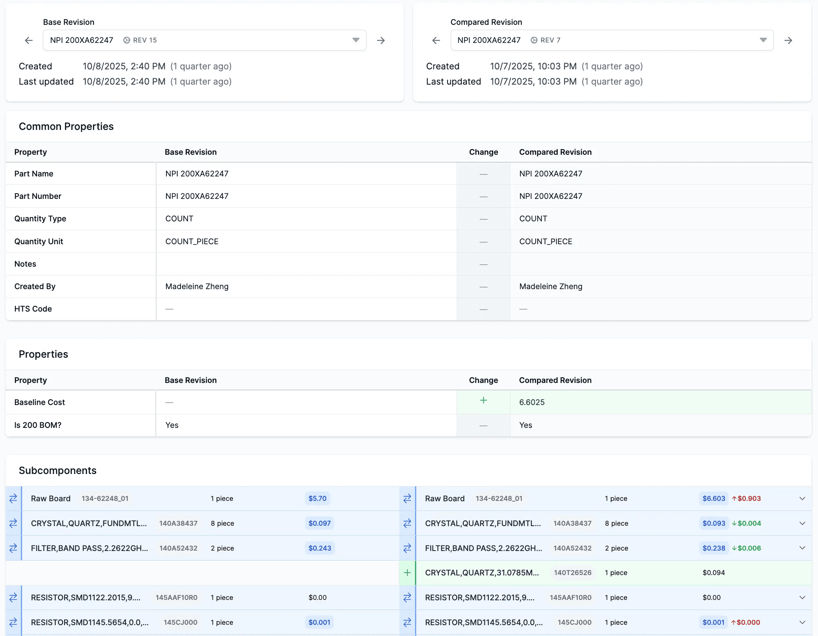Click swap icon left of base Raw Board
This screenshot has width=818, height=636.
13,498
